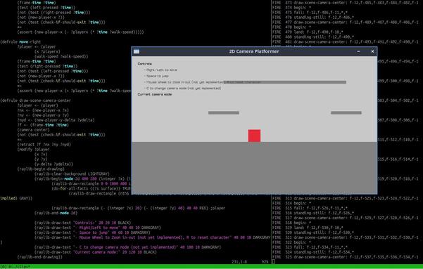Click the red player square
Screen dimensions: 423x269
(254, 136)
